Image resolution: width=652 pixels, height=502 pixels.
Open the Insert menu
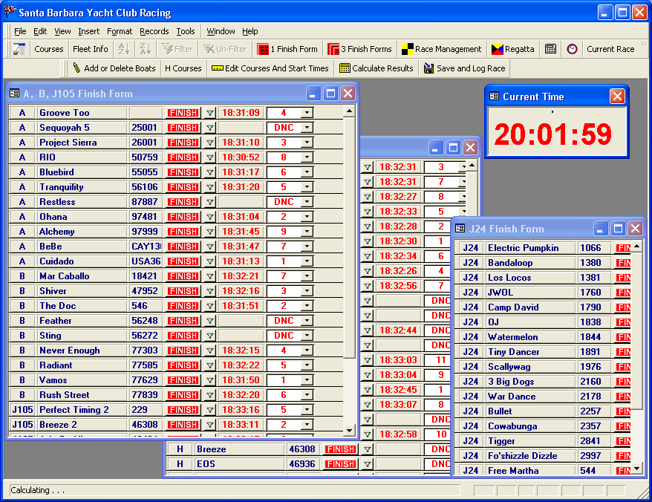88,31
